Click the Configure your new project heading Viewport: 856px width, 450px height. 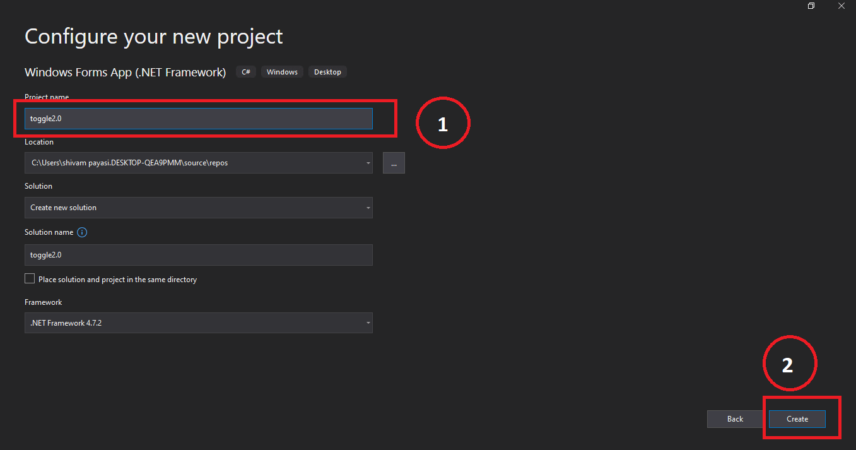point(153,36)
